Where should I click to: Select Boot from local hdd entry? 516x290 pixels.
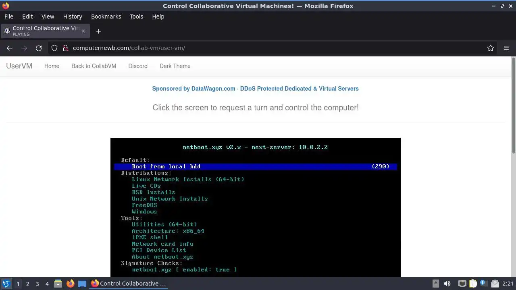tap(256, 166)
